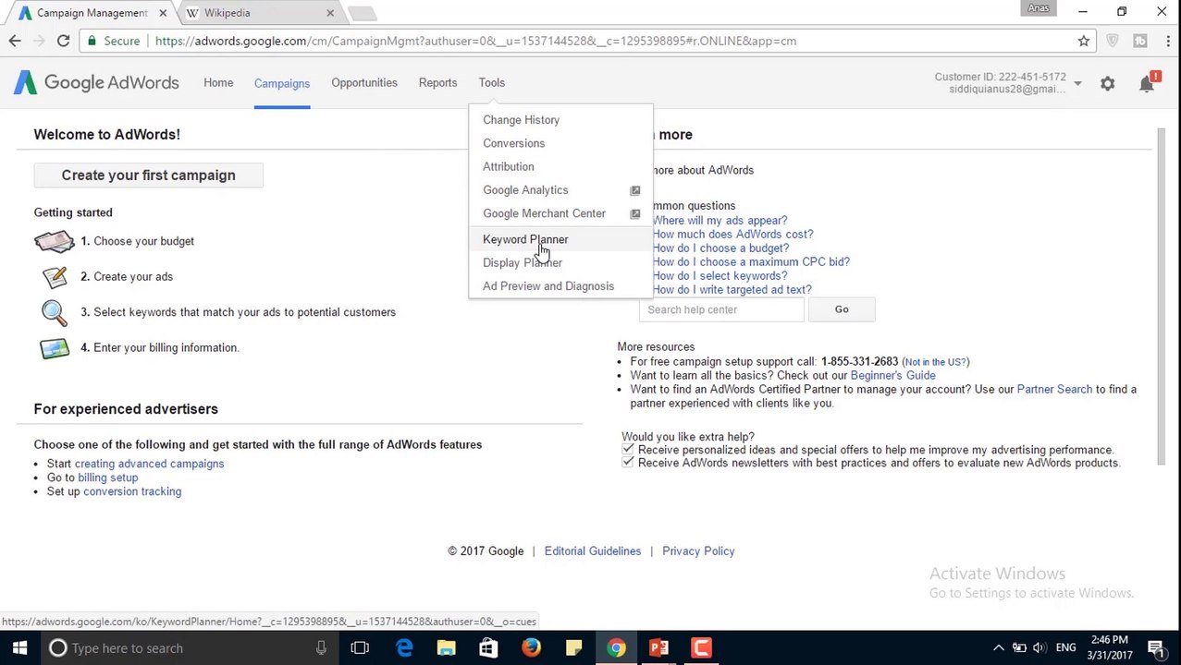Open the Tools menu
This screenshot has height=665, width=1181.
492,83
